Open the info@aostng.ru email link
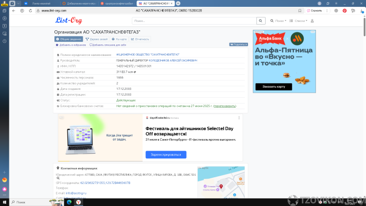 click(x=76, y=193)
